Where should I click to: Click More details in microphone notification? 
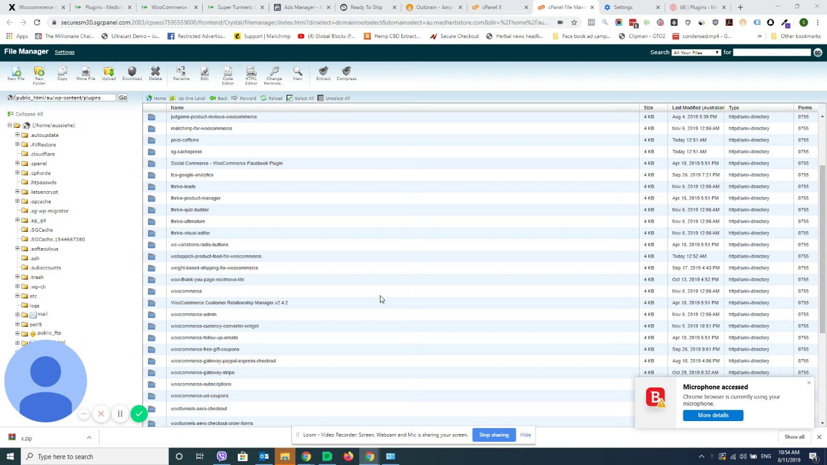click(x=713, y=415)
